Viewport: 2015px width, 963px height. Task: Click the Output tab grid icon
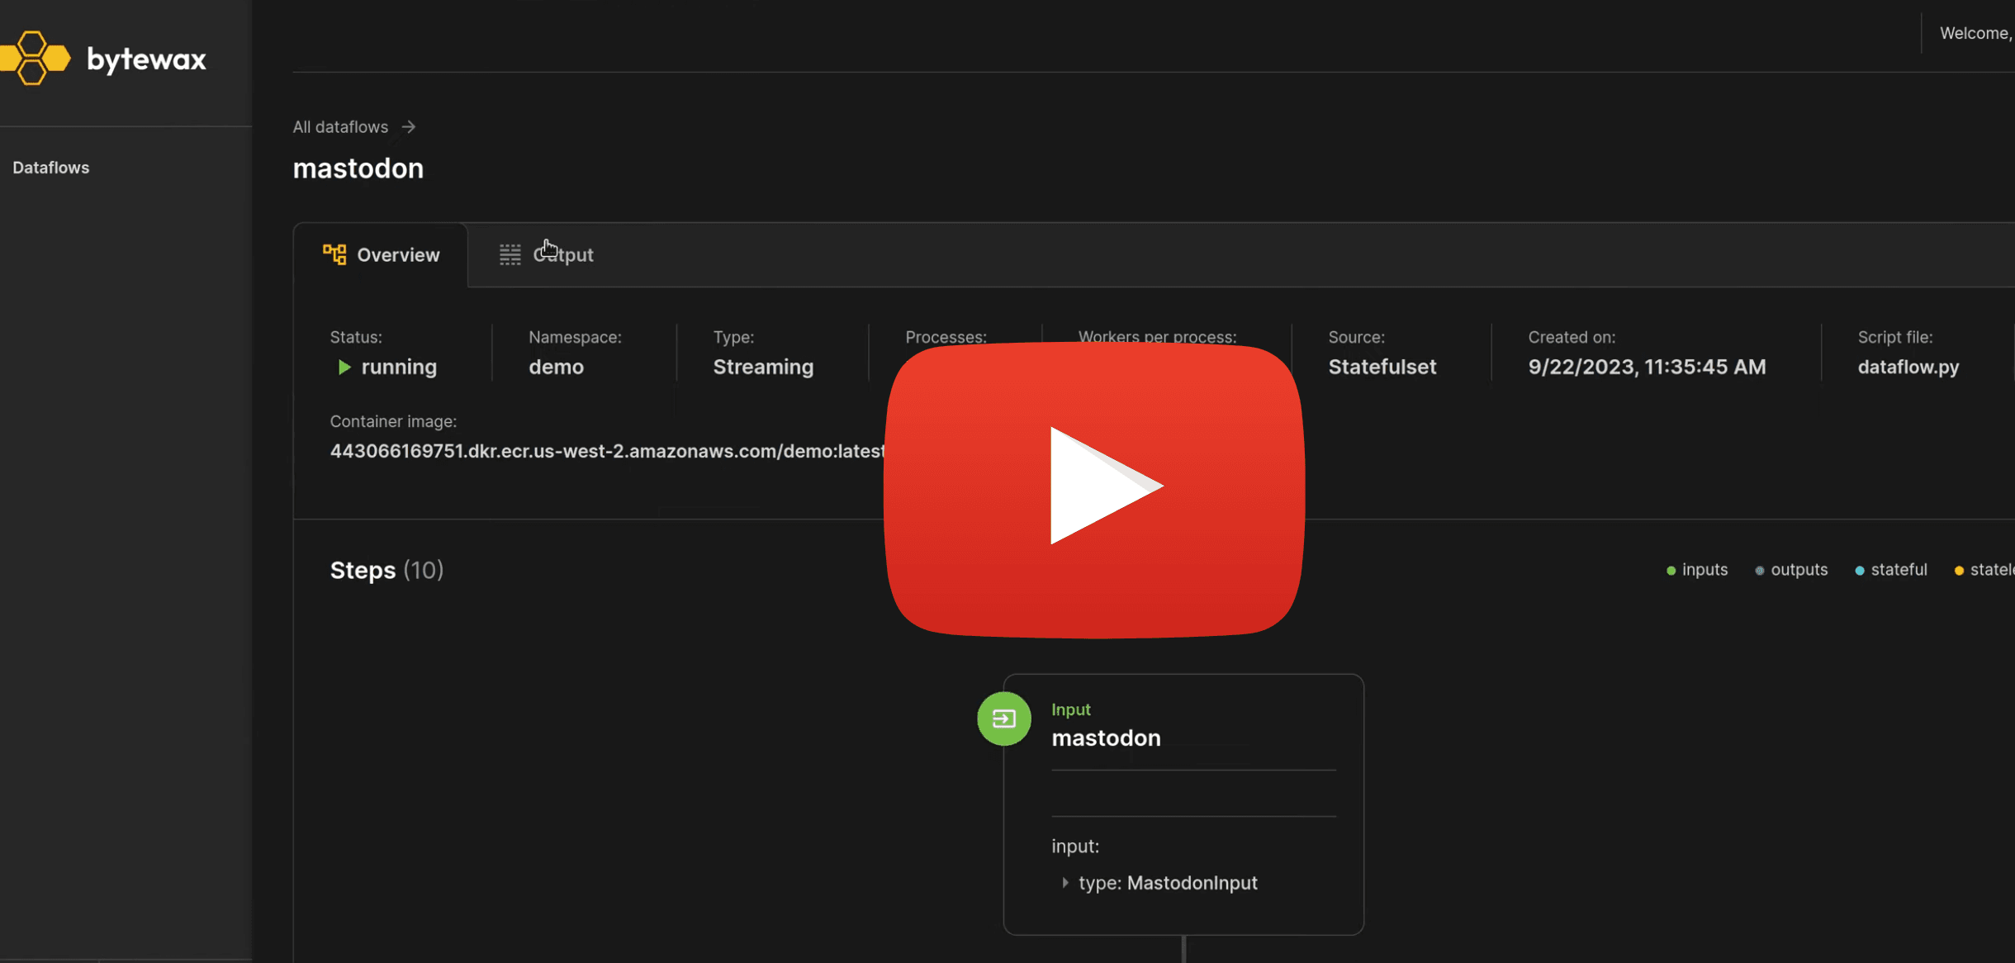click(x=510, y=254)
